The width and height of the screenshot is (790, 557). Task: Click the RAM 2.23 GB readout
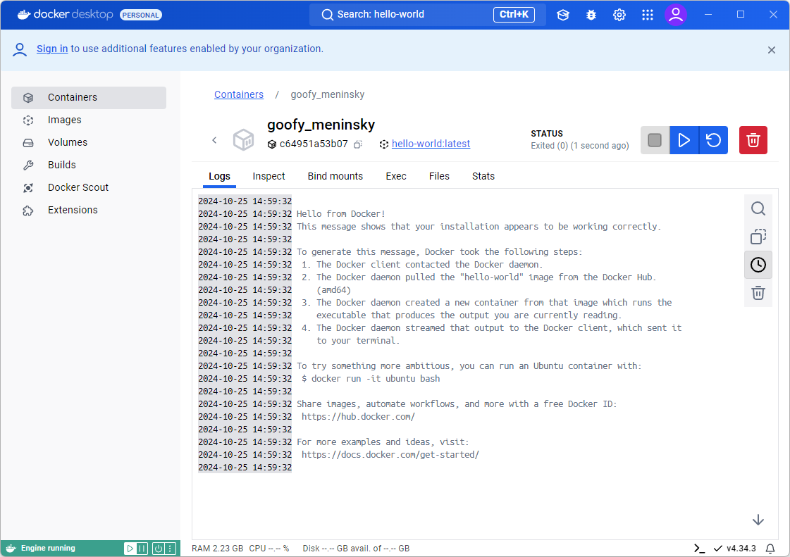coord(217,549)
